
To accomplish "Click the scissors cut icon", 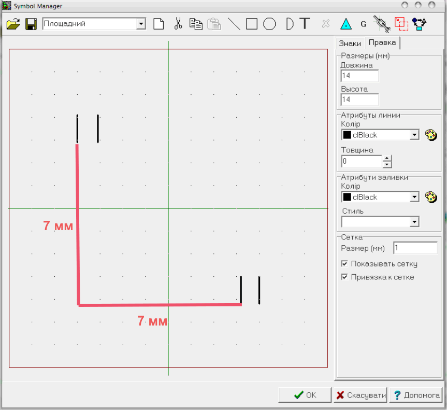I will point(178,24).
